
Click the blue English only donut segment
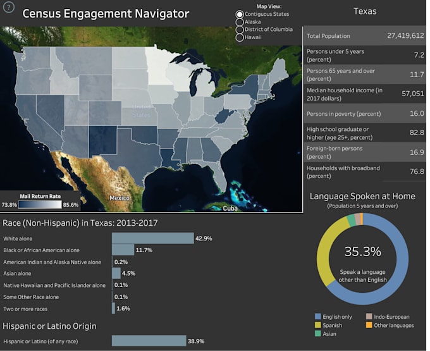click(401, 263)
